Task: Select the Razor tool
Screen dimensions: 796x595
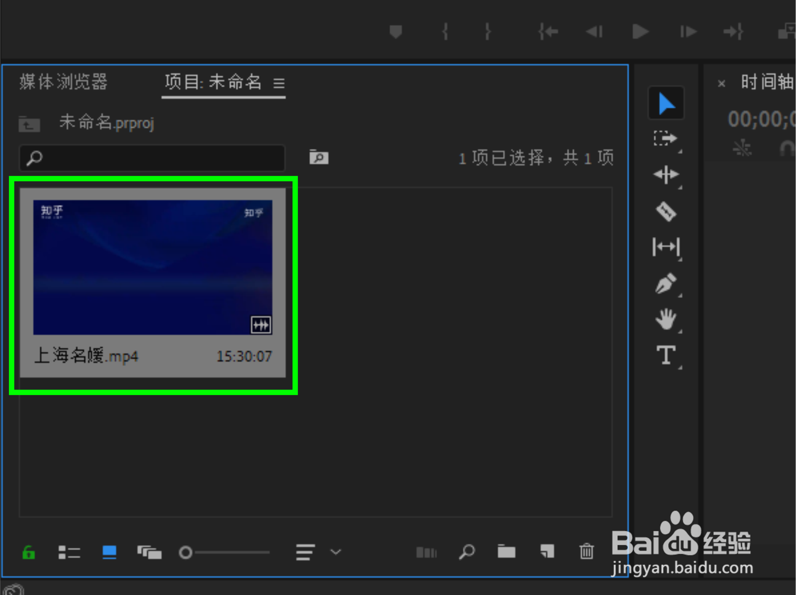Action: 666,211
